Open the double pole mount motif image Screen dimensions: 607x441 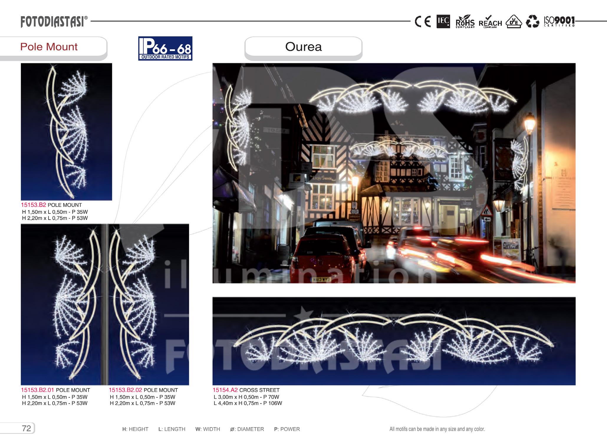(x=105, y=304)
